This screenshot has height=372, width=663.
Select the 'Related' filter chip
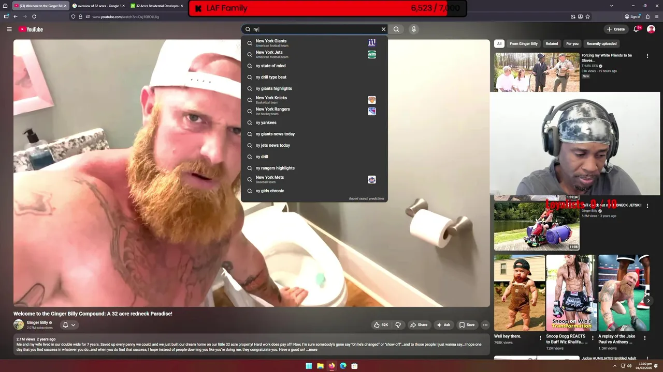click(x=552, y=44)
